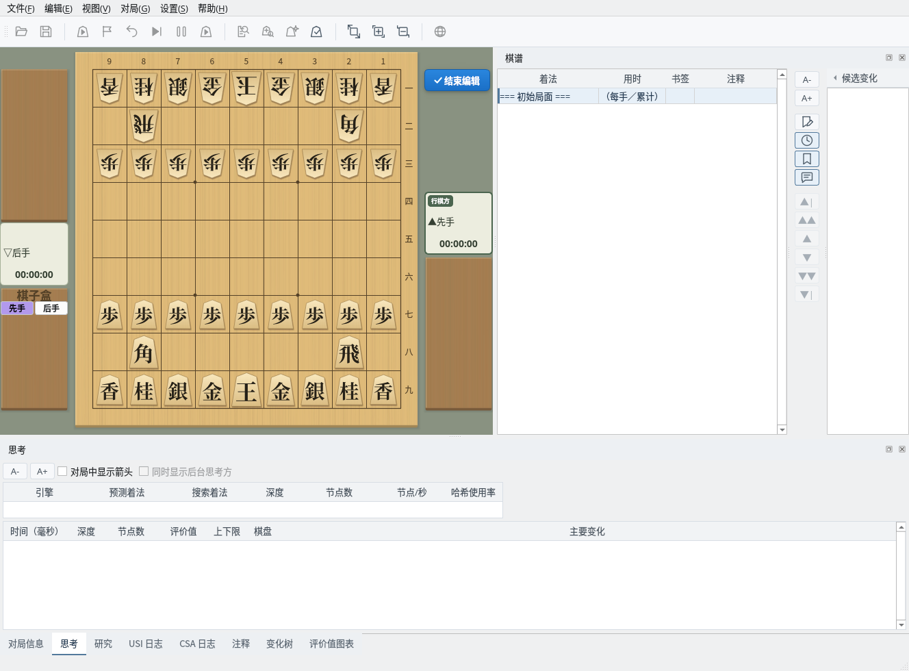This screenshot has height=671, width=909.
Task: Switch to the USI 日志 tab
Action: [146, 644]
